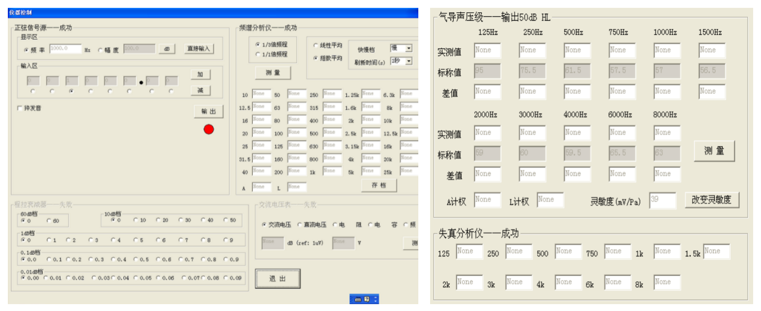
Task: Select the 幅度 radio button
Action: (101, 50)
